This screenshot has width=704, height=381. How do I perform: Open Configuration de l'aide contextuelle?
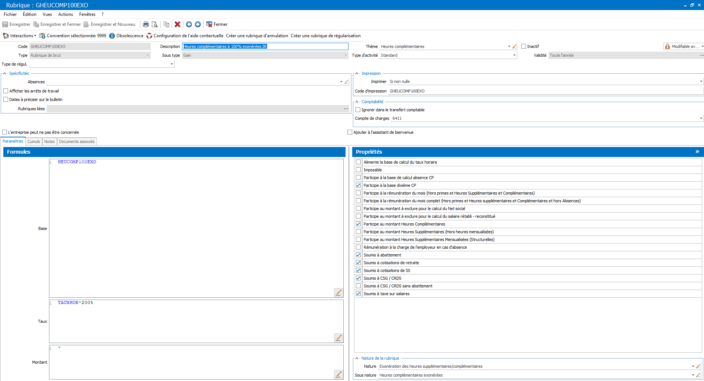pyautogui.click(x=185, y=36)
